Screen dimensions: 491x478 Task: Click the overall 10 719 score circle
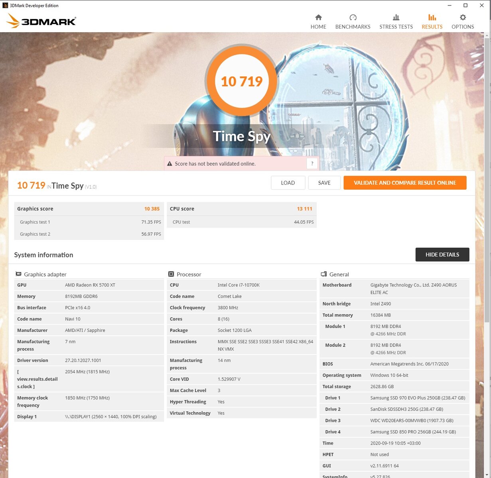(242, 81)
